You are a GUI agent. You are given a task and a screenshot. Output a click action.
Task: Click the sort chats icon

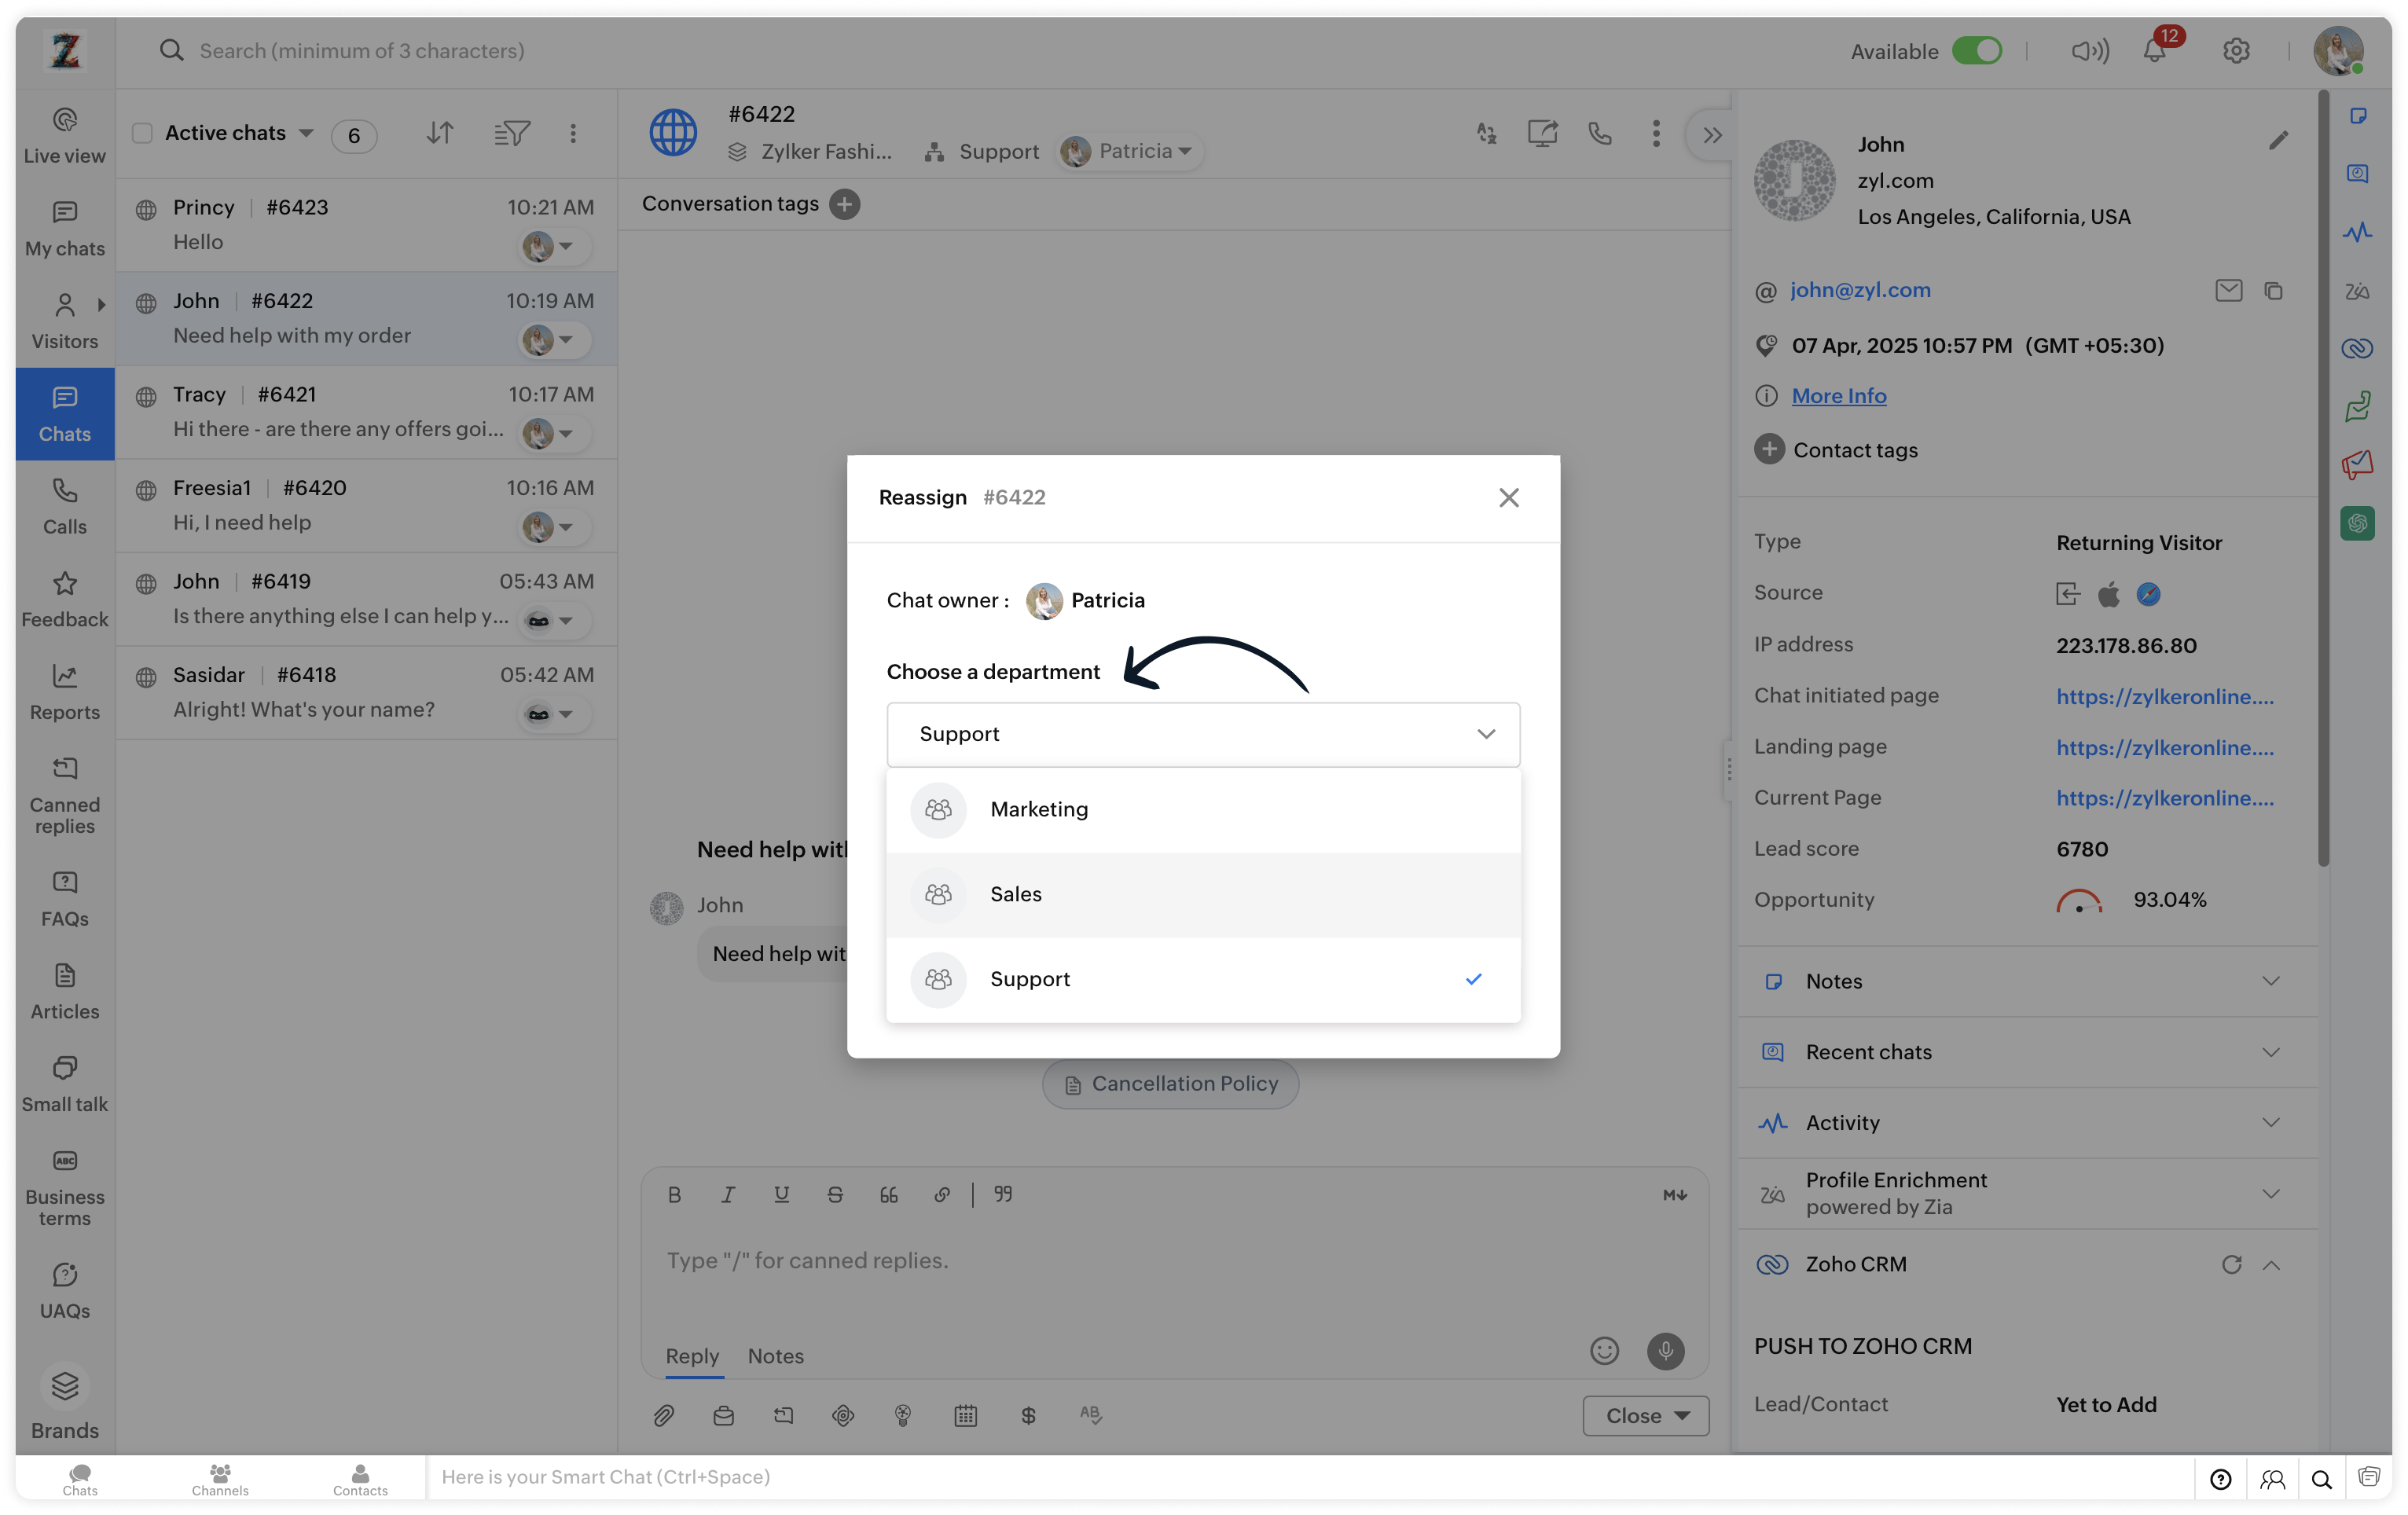(x=440, y=133)
